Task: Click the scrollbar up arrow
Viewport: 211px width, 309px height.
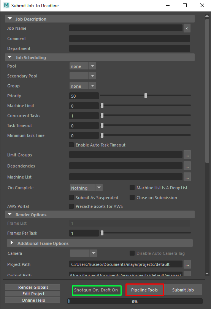Action: (x=207, y=16)
